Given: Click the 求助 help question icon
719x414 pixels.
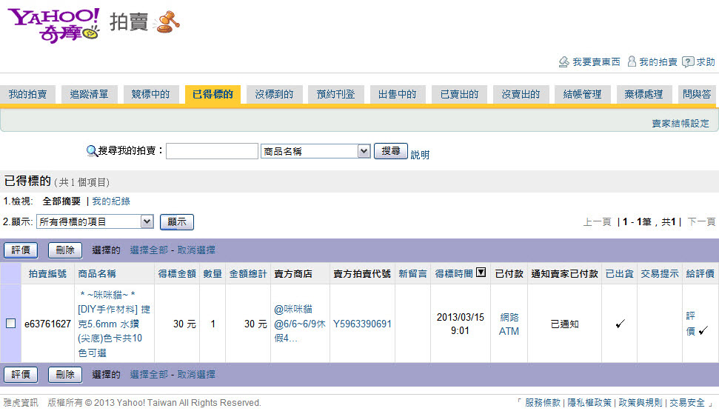Looking at the screenshot, I should click(x=688, y=62).
